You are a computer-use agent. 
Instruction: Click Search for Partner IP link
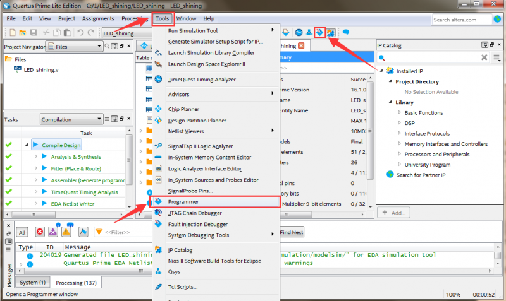pyautogui.click(x=421, y=175)
